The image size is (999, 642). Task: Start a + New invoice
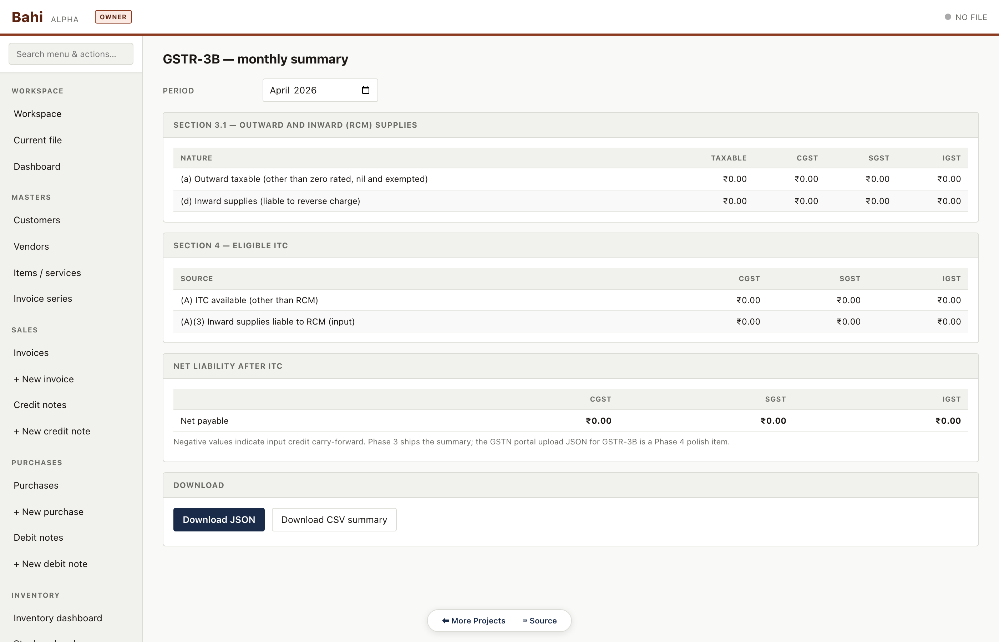44,379
